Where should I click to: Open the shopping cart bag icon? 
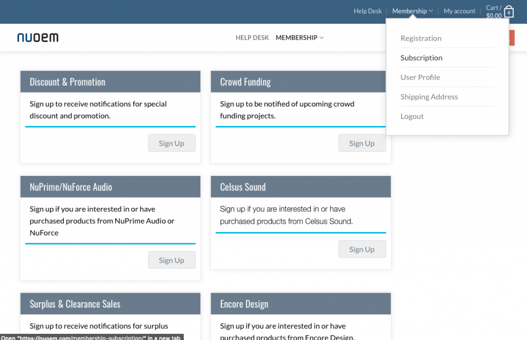pyautogui.click(x=509, y=12)
